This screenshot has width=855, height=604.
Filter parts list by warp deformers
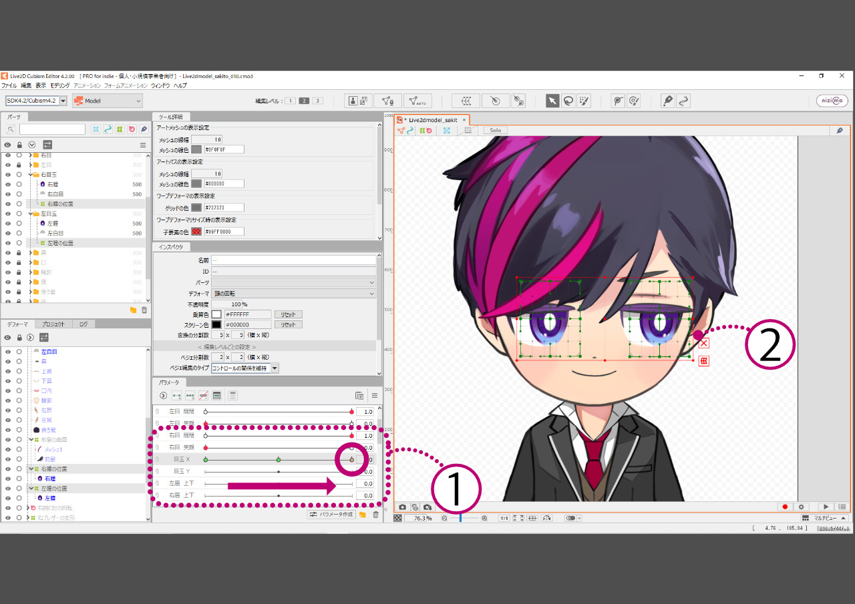coord(120,129)
